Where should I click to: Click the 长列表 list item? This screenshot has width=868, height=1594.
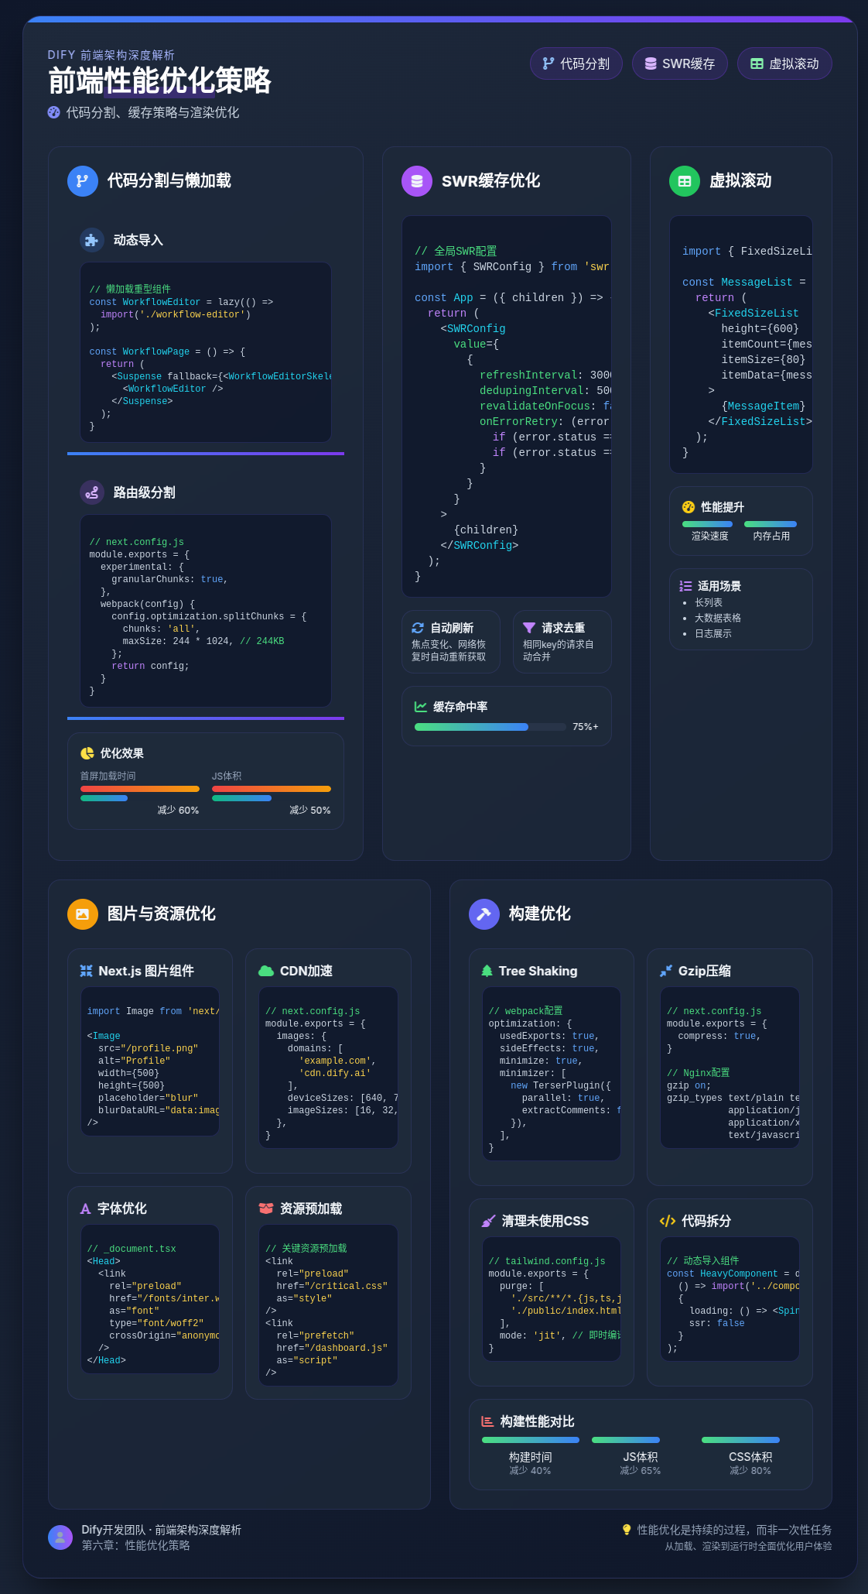[x=709, y=602]
